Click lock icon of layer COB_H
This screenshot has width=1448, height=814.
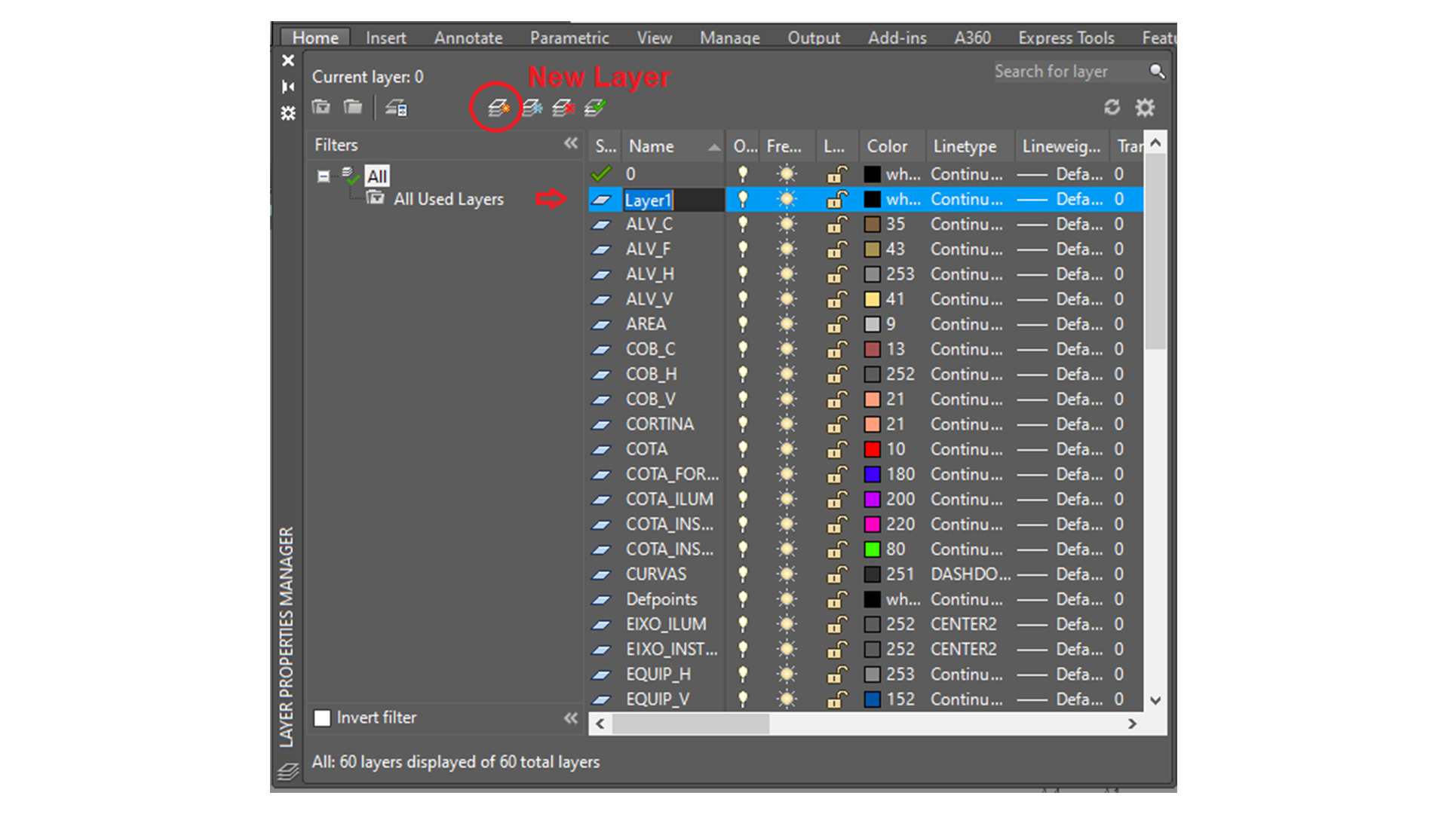click(x=836, y=375)
